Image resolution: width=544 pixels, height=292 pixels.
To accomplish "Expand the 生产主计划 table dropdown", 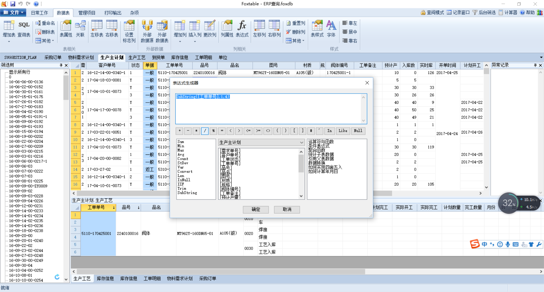I will click(301, 142).
